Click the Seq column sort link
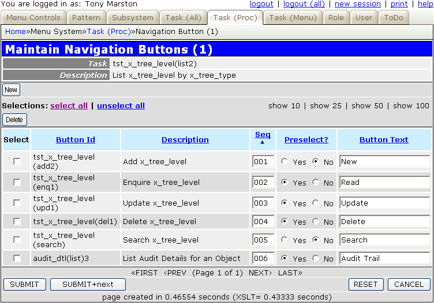Viewport: 434px width, 303px height. point(263,135)
